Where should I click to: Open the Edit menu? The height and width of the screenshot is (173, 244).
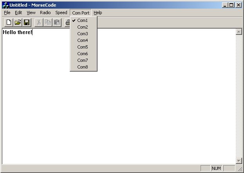click(x=18, y=13)
